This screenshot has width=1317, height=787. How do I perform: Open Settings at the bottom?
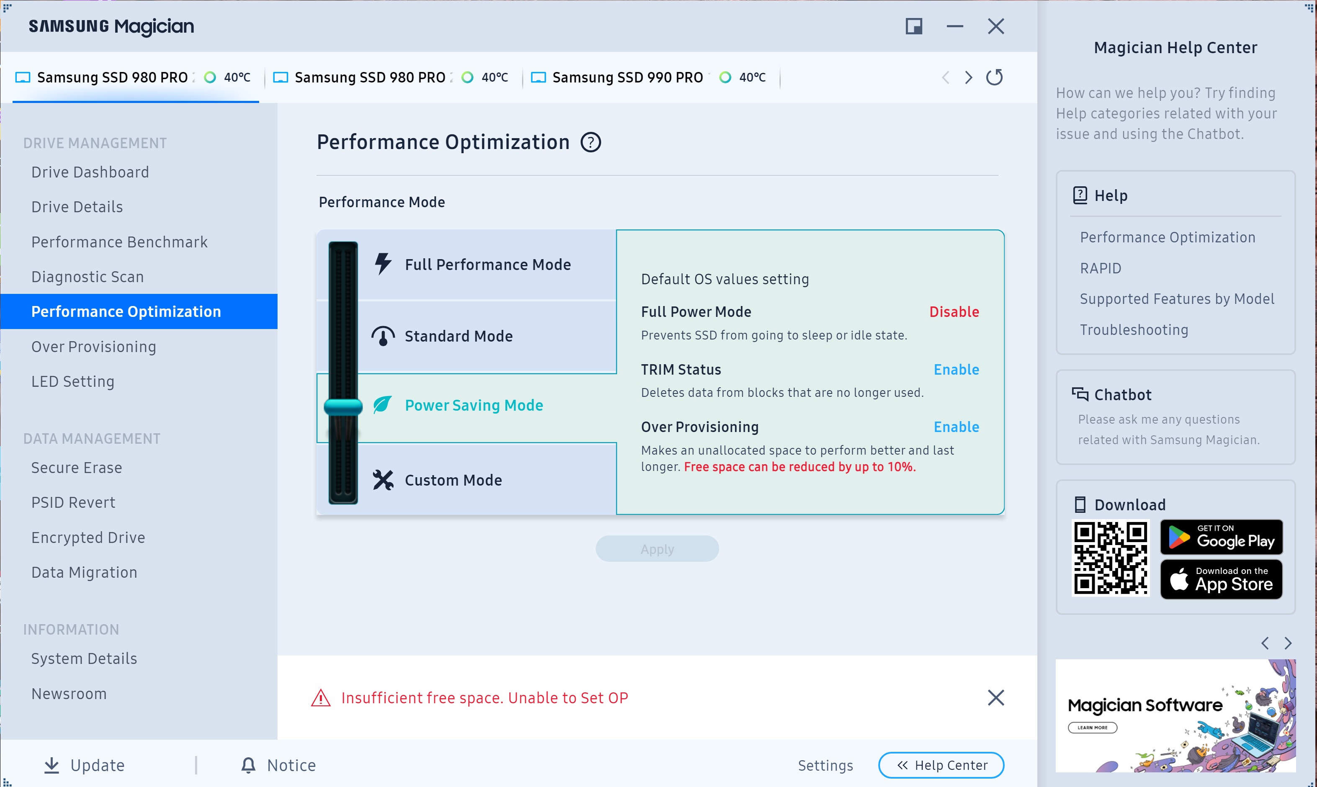pos(826,765)
